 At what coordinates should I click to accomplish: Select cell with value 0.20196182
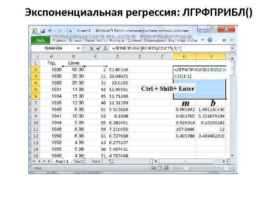[x=211, y=122]
